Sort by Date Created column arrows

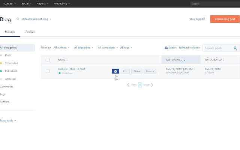pyautogui.click(x=223, y=60)
